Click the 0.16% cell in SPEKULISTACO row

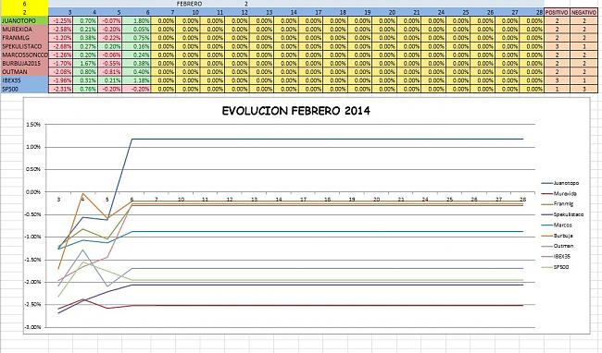coord(136,46)
